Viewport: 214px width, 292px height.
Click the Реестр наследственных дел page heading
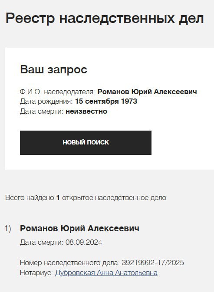pyautogui.click(x=105, y=19)
